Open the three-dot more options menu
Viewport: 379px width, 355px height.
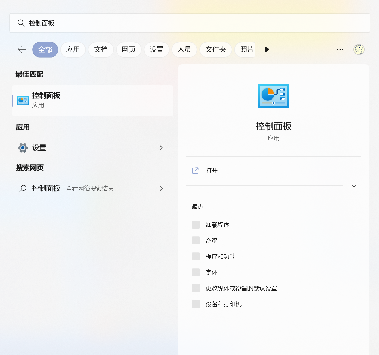pyautogui.click(x=340, y=50)
